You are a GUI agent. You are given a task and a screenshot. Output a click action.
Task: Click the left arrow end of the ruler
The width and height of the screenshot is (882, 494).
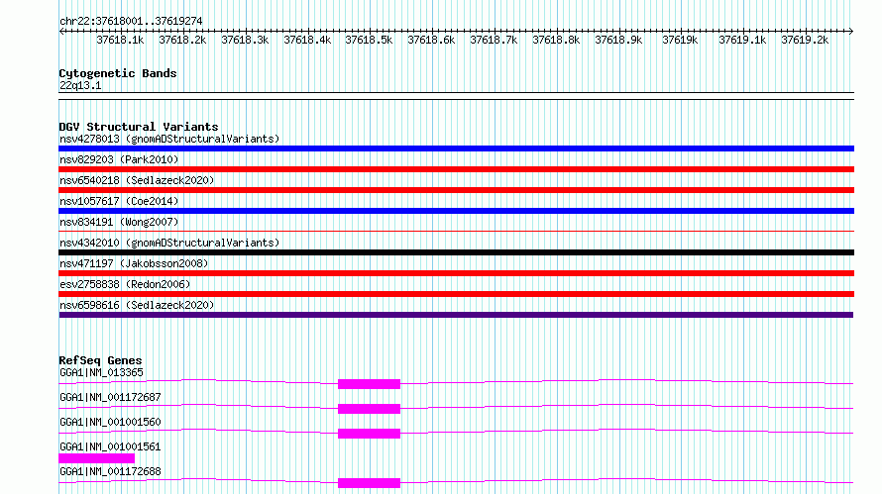(61, 31)
